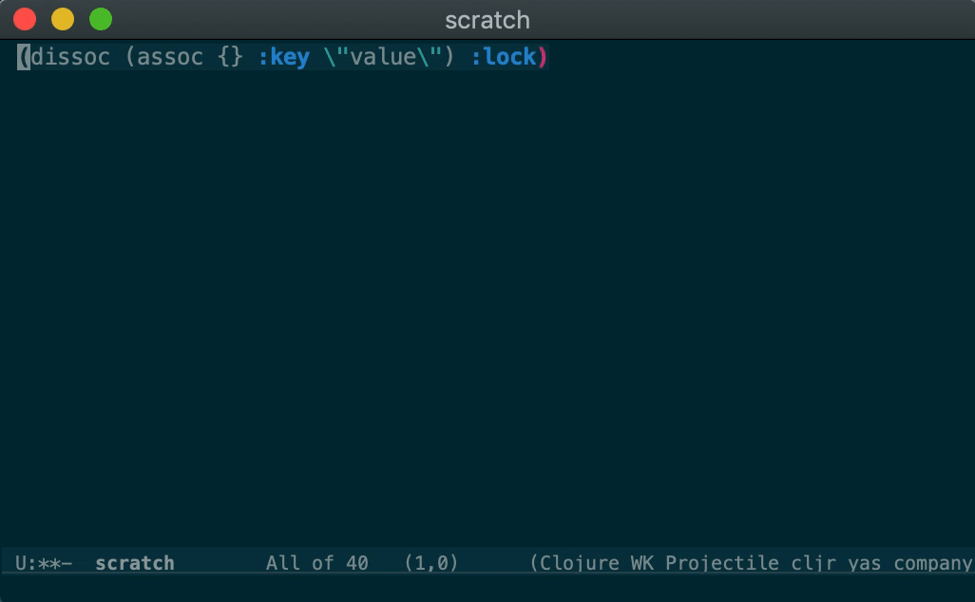Click the cljr minor mode indicator

point(812,563)
